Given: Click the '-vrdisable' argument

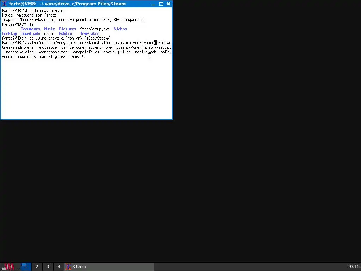Looking at the screenshot, I should point(46,48).
